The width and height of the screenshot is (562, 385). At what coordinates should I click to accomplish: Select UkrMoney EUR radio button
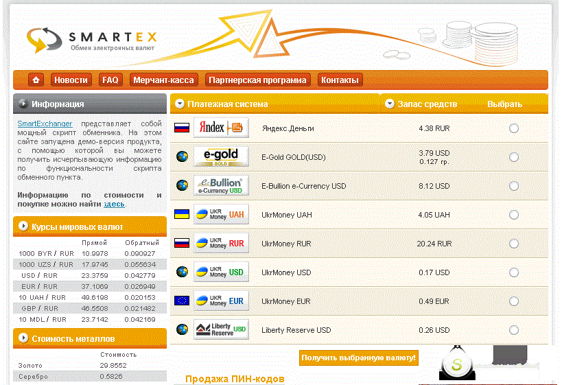[513, 301]
